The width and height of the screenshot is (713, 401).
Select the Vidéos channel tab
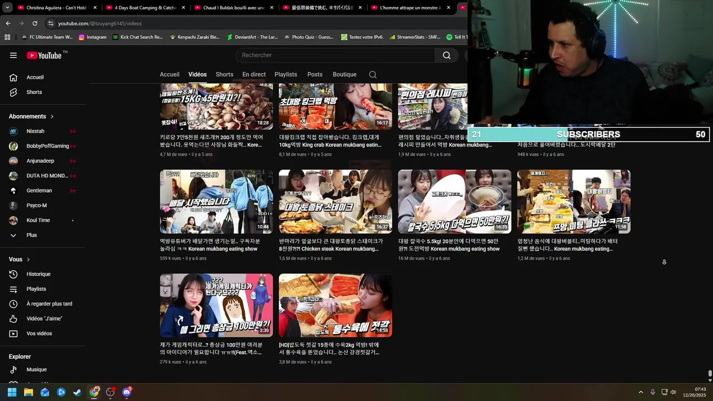(x=197, y=75)
